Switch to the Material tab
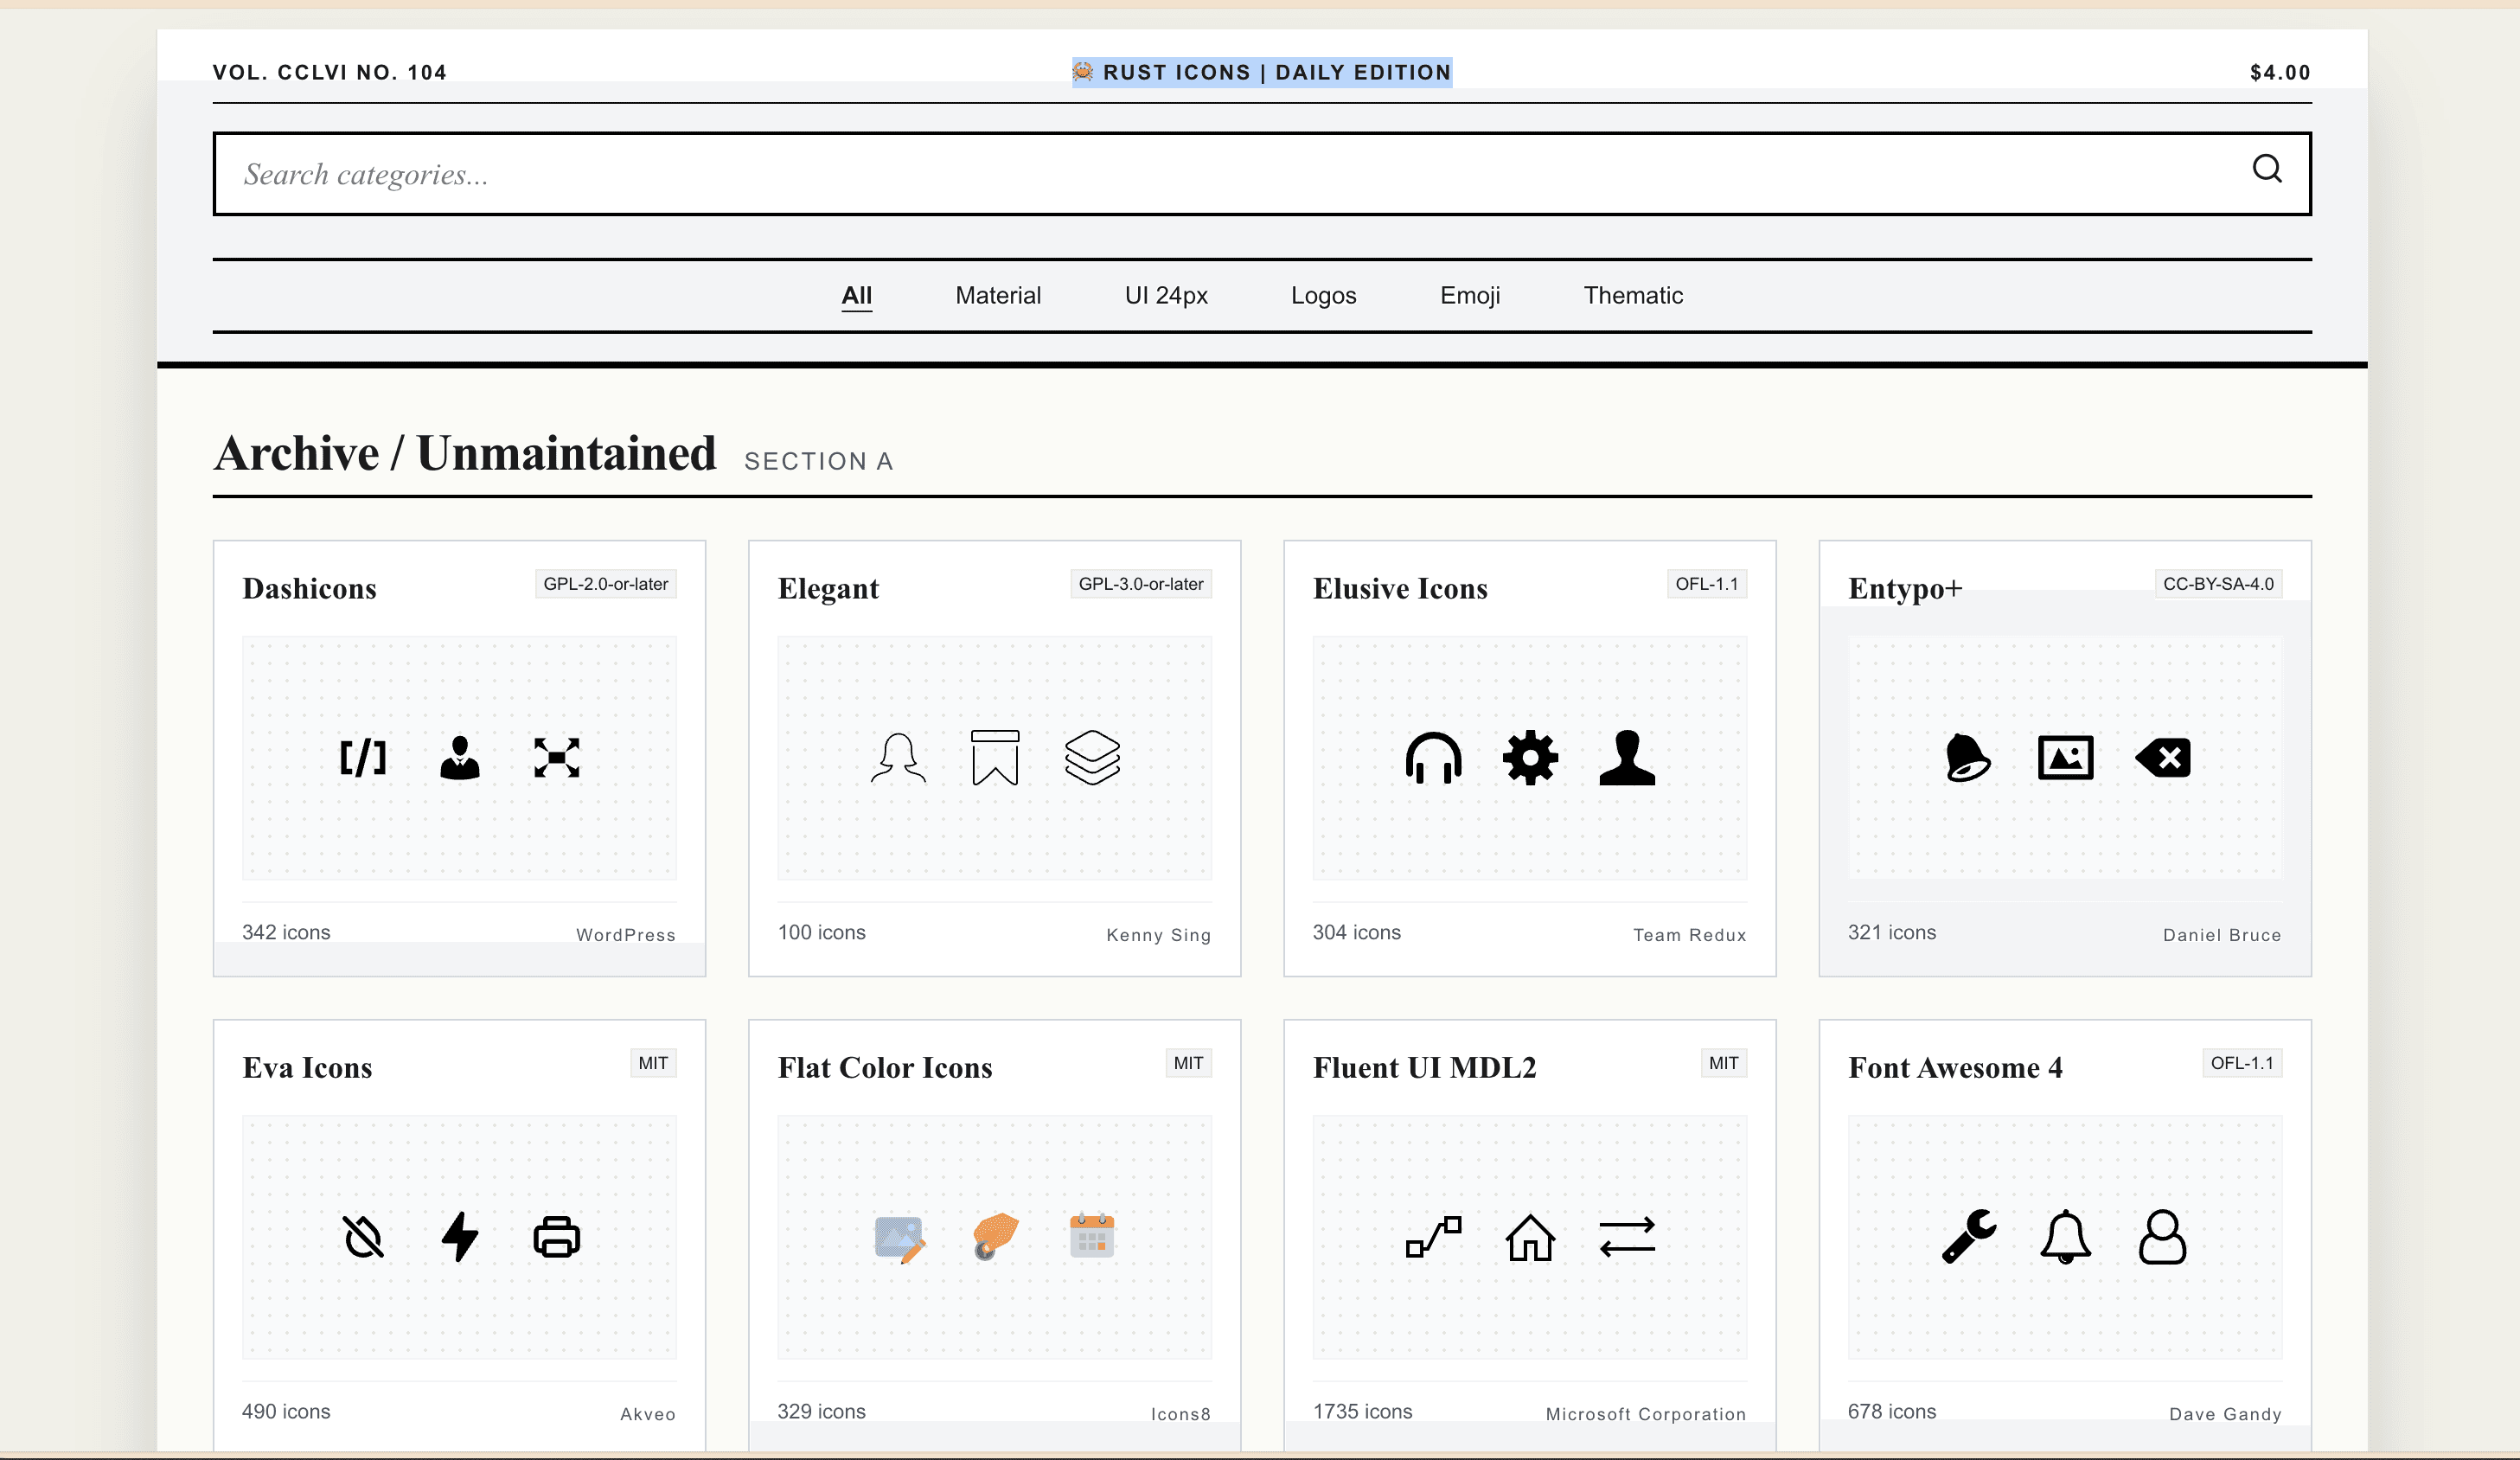 997,296
